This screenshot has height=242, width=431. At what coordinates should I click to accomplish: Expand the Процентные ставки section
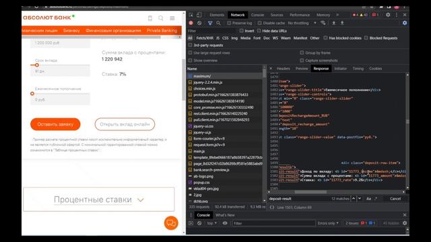coord(99,200)
